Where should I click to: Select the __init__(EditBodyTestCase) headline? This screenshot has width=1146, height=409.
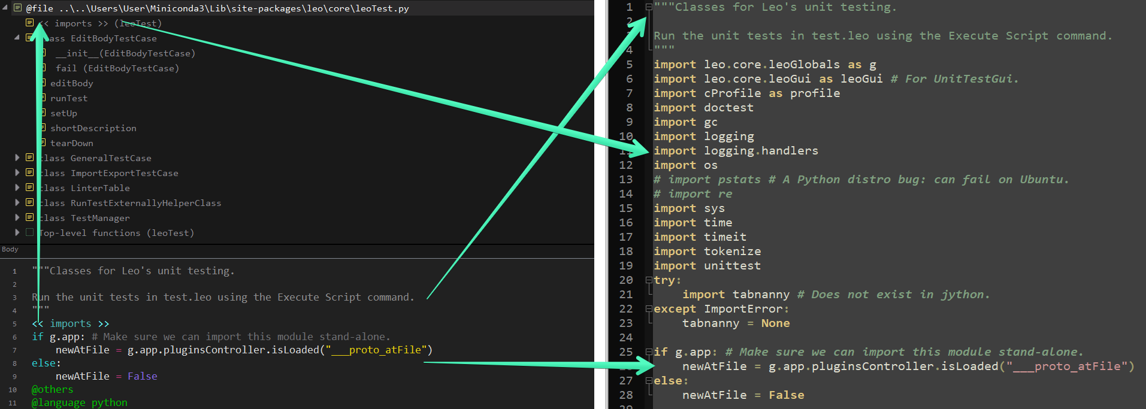click(126, 53)
